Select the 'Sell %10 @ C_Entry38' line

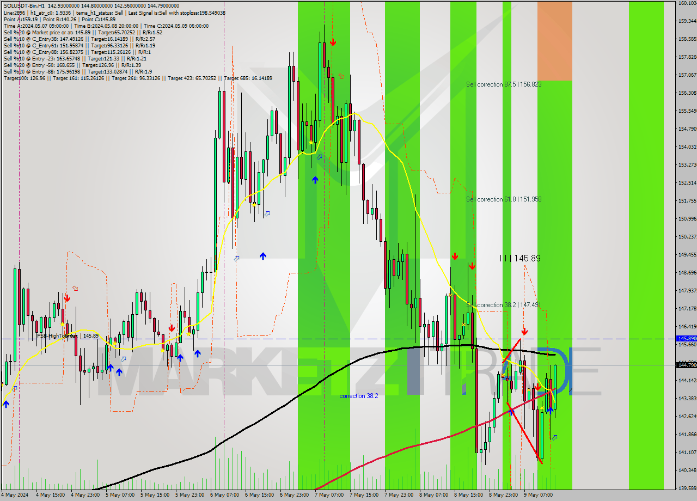click(79, 39)
